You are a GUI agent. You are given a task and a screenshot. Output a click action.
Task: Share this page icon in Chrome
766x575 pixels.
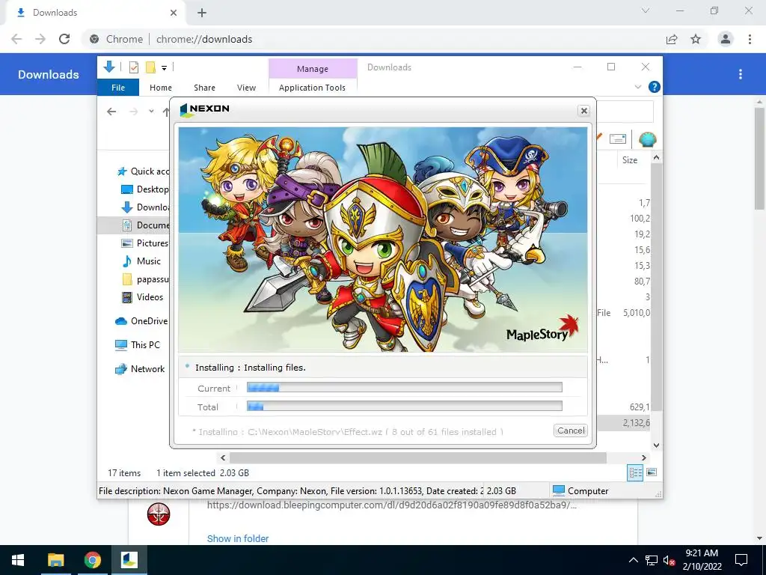tap(672, 39)
